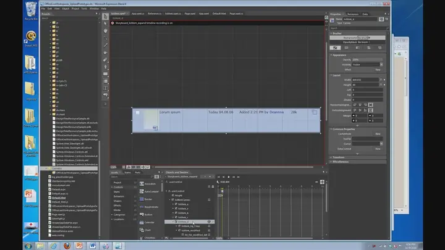Click the Chart control in Assets list
Viewport: 445px width, 250px height.
pyautogui.click(x=145, y=230)
